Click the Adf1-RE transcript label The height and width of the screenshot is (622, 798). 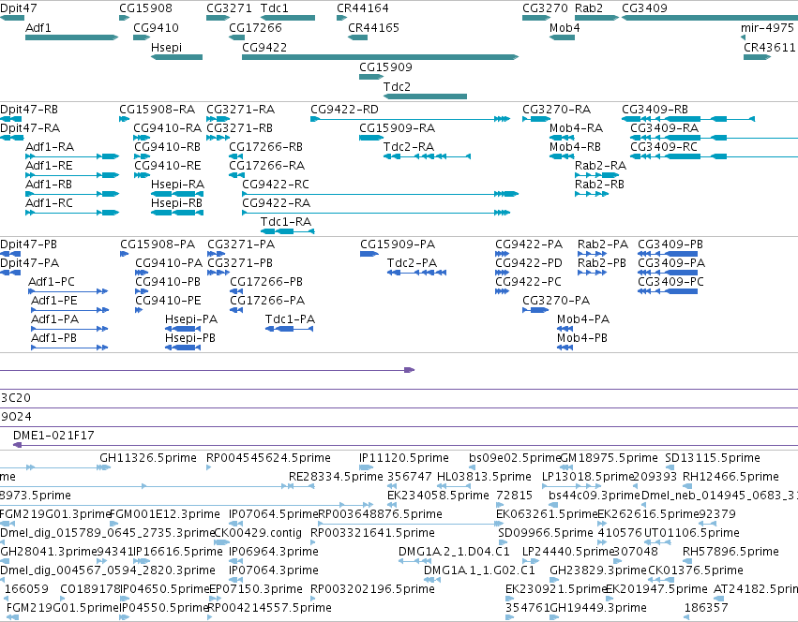coord(49,166)
